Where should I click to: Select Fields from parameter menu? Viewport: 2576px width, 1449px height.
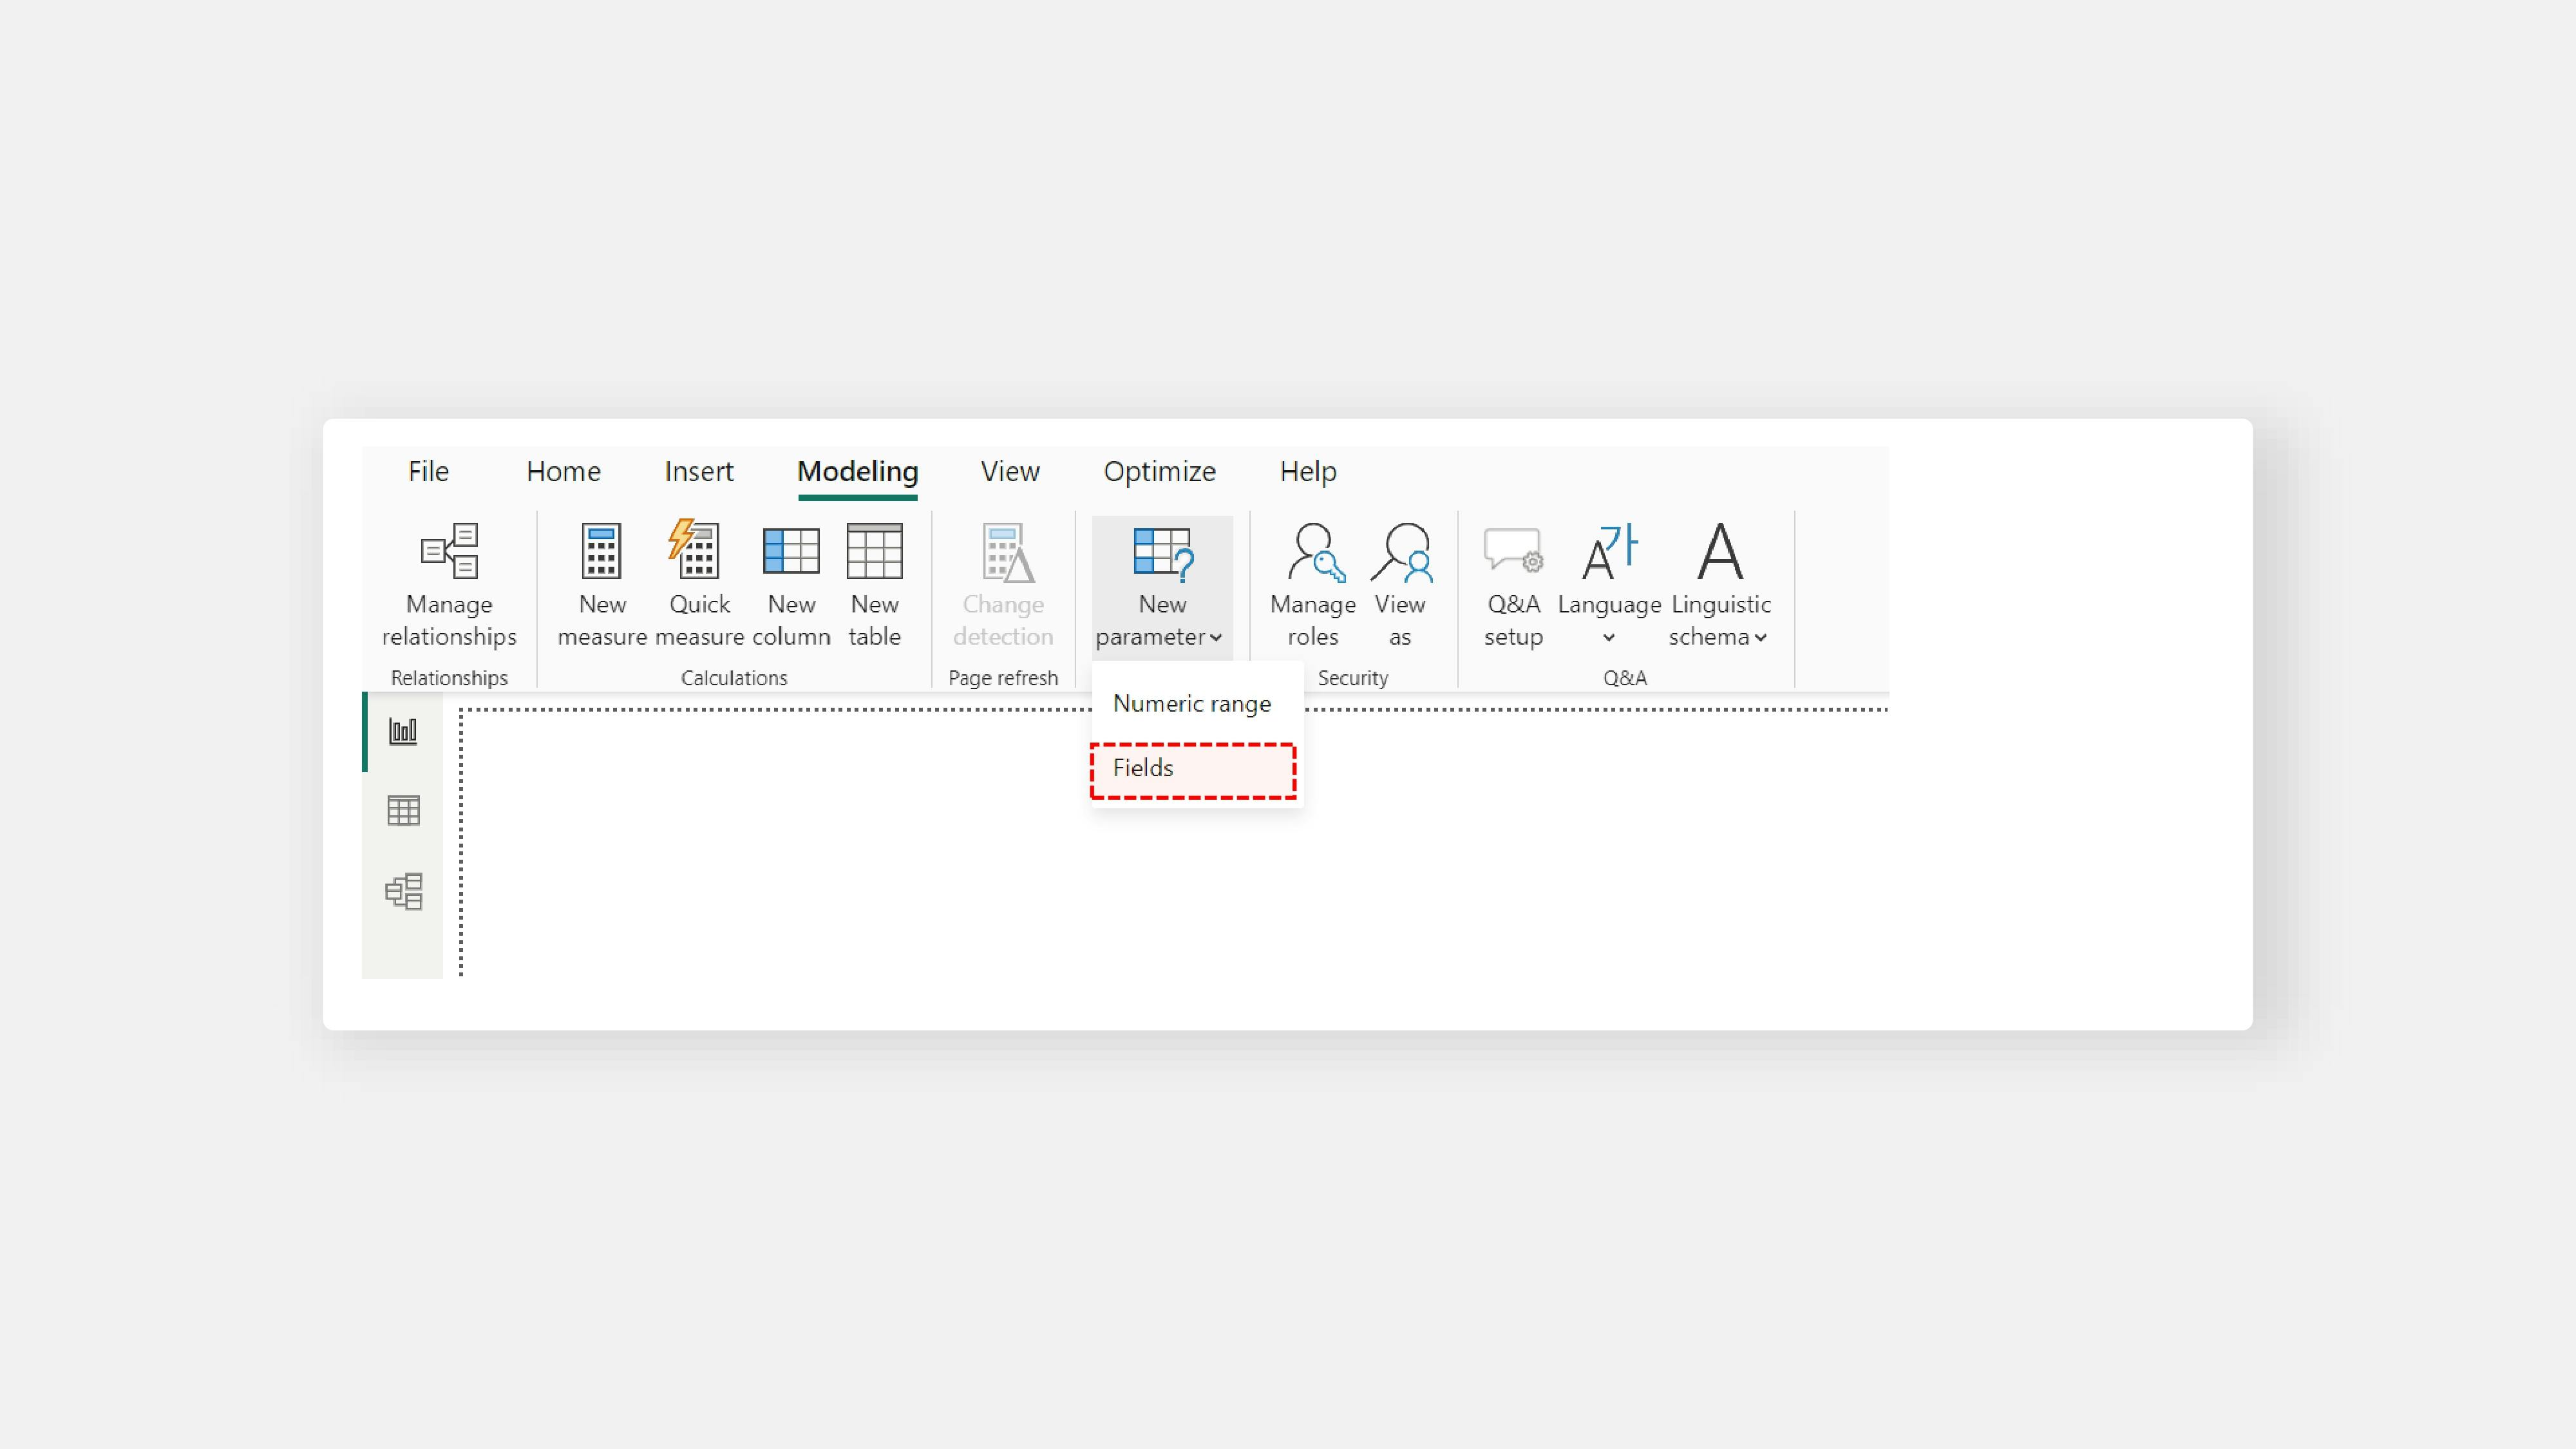click(x=1192, y=769)
